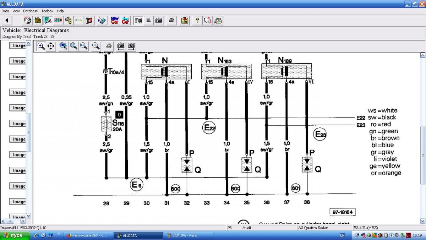Print the diagram using the diagram toolbar printer
The width and height of the screenshot is (426, 240).
point(109,46)
